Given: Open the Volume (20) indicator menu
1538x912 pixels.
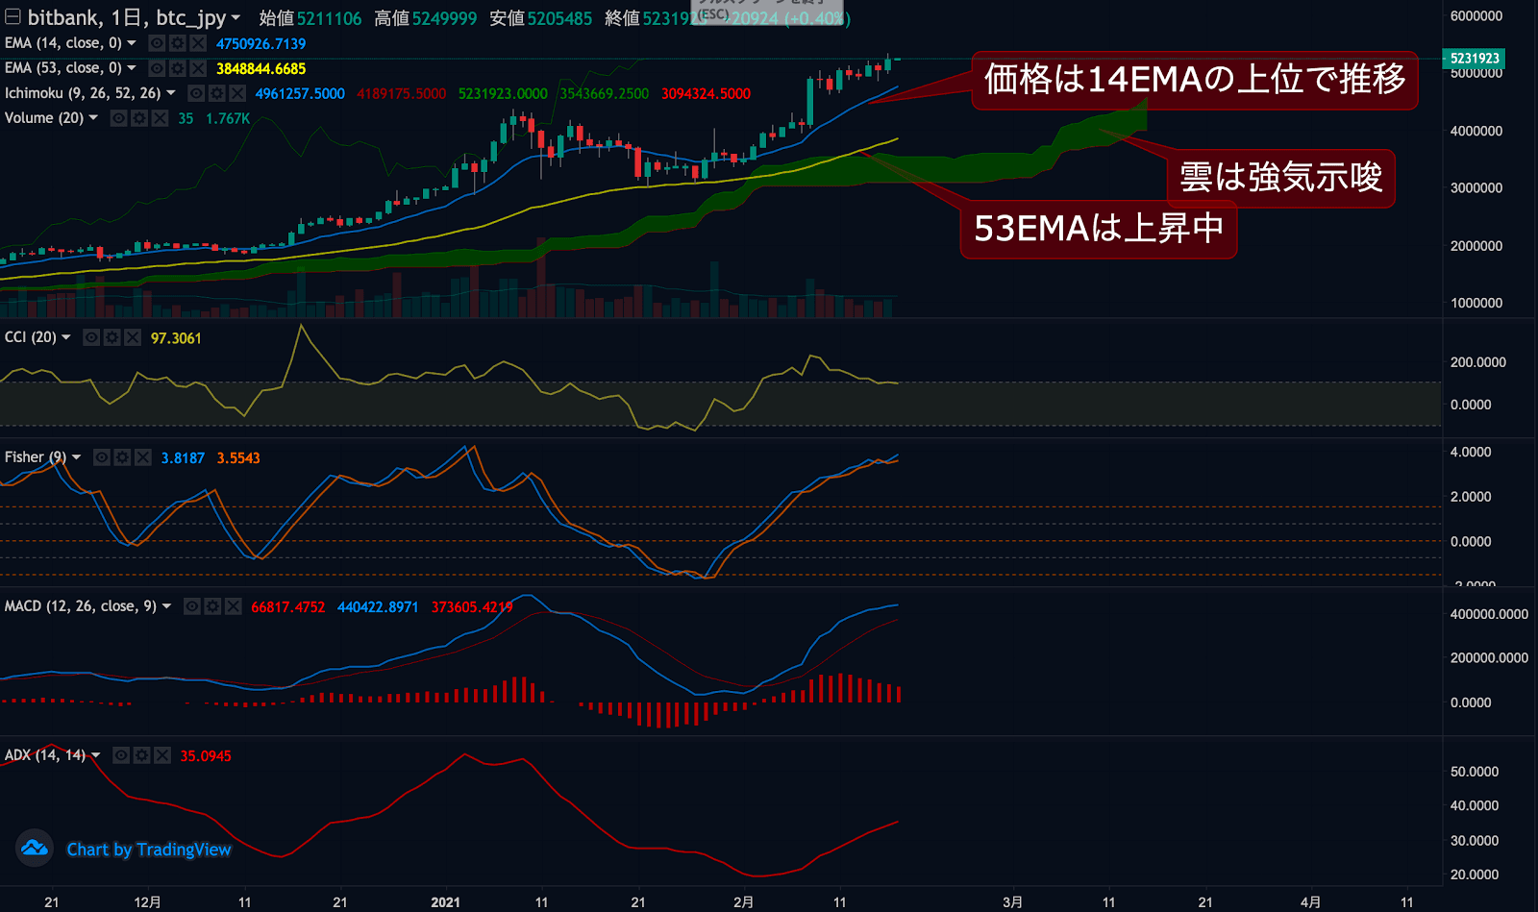Looking at the screenshot, I should point(93,118).
